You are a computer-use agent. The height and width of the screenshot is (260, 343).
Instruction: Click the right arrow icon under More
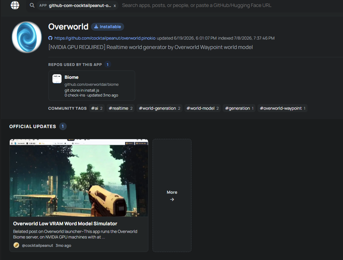click(x=172, y=199)
